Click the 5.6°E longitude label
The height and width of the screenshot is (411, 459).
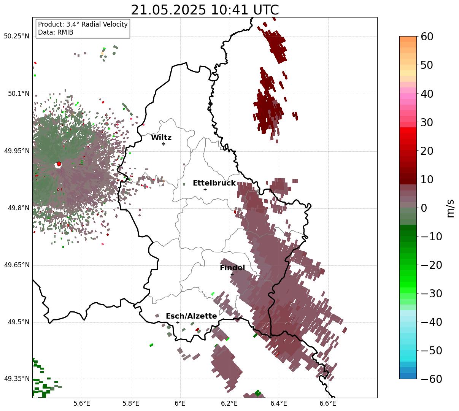(x=82, y=404)
